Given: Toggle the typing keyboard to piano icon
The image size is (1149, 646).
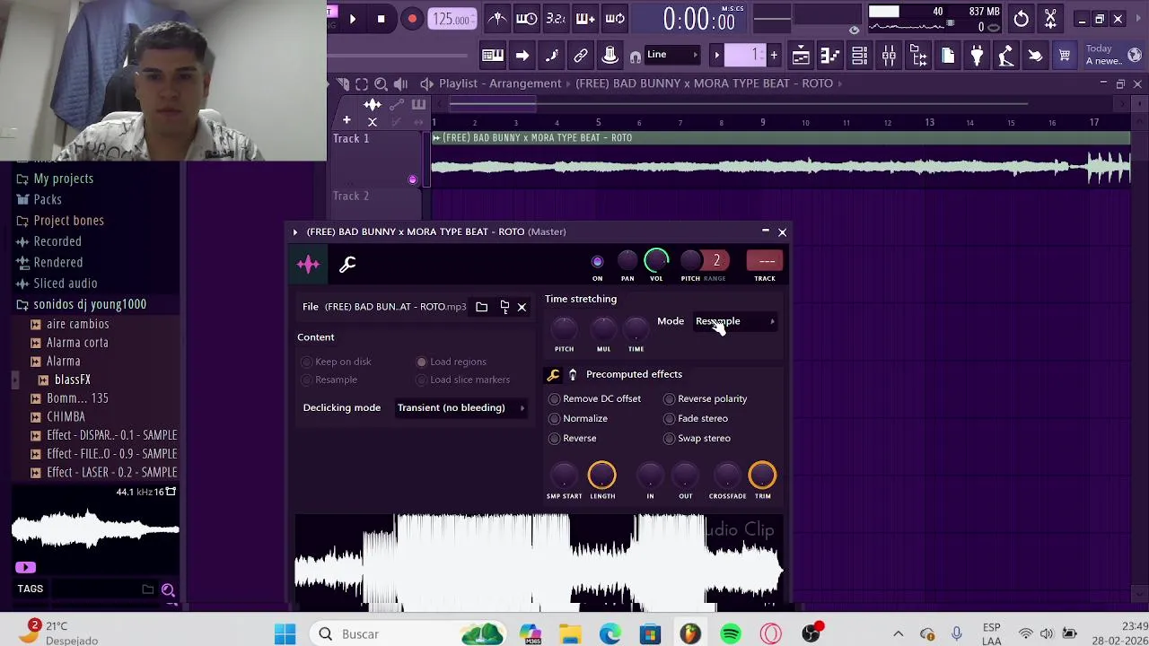Looking at the screenshot, I should (x=492, y=56).
